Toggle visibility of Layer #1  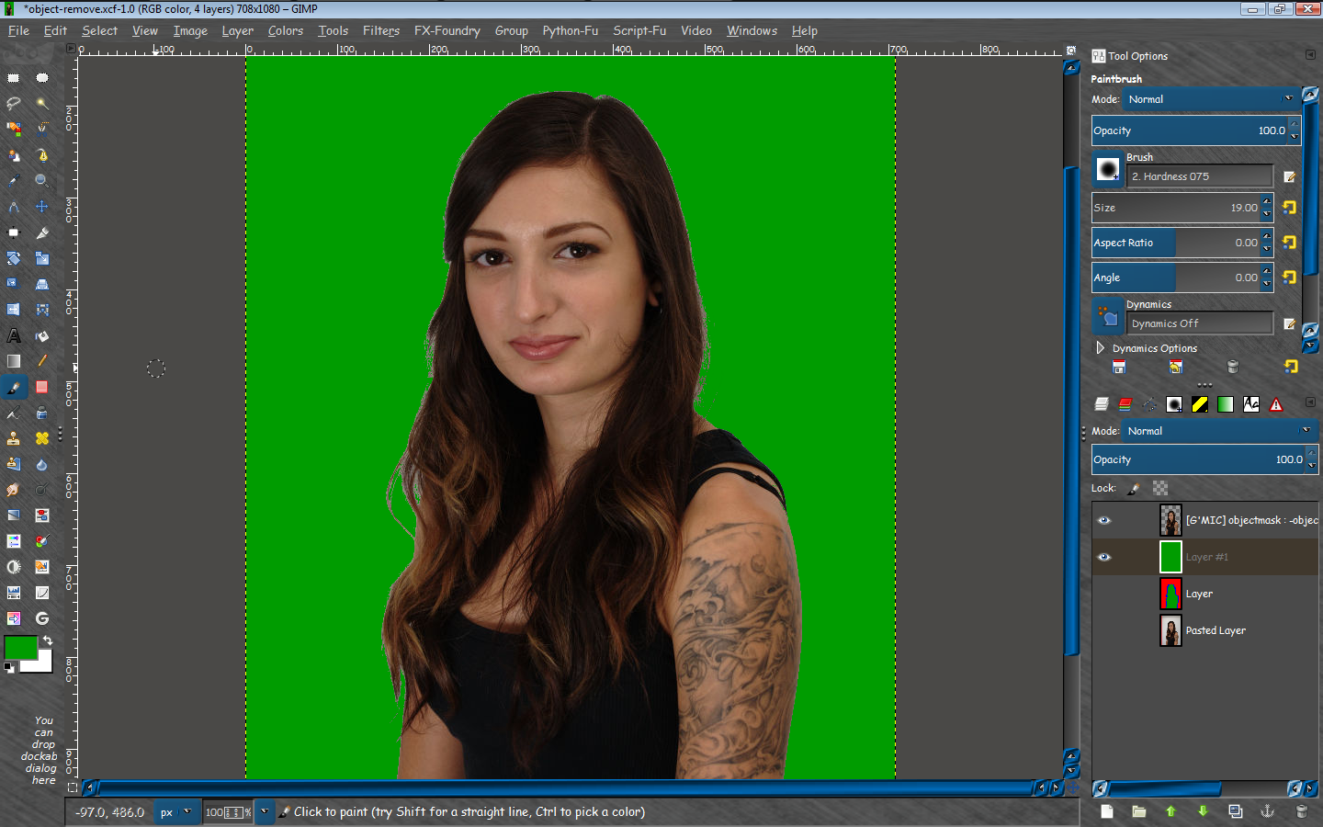point(1104,557)
